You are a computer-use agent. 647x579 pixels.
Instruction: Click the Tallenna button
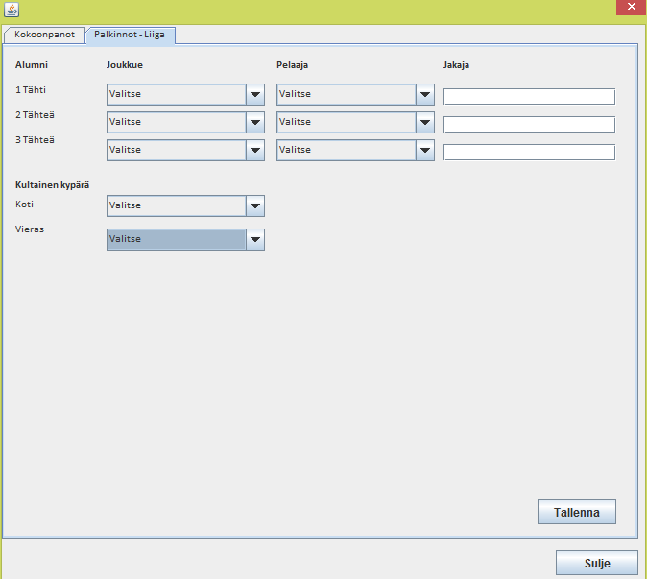(576, 512)
